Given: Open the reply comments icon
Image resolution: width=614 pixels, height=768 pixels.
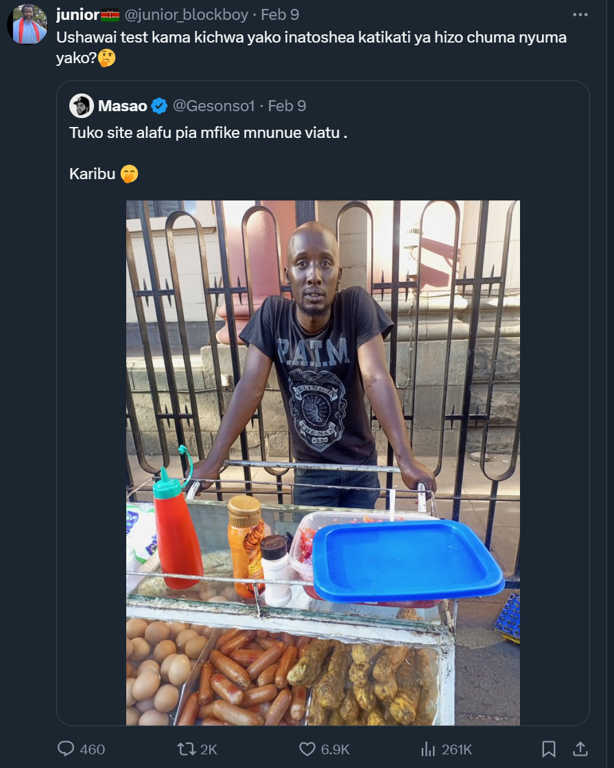Looking at the screenshot, I should [x=66, y=749].
